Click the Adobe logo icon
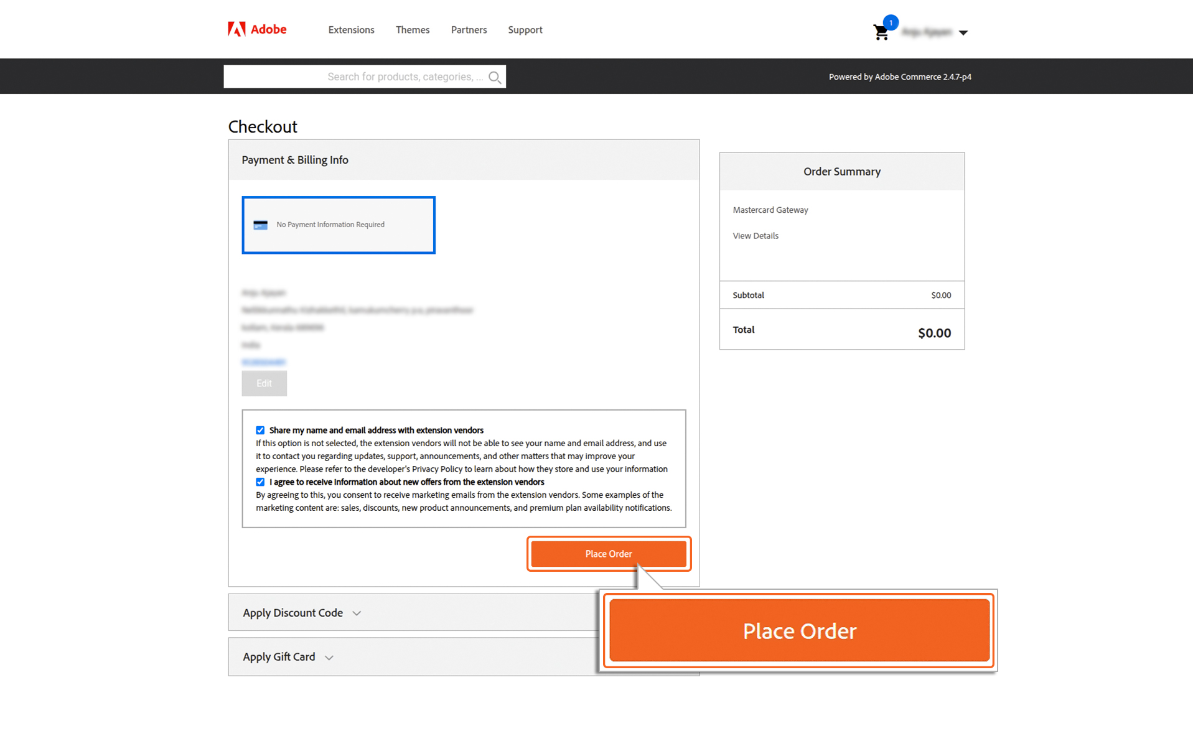 click(x=236, y=29)
